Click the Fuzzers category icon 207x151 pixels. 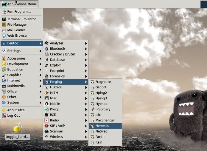point(46,87)
